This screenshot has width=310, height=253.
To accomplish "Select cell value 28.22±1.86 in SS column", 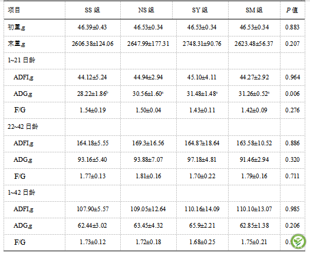I will 93,94.
